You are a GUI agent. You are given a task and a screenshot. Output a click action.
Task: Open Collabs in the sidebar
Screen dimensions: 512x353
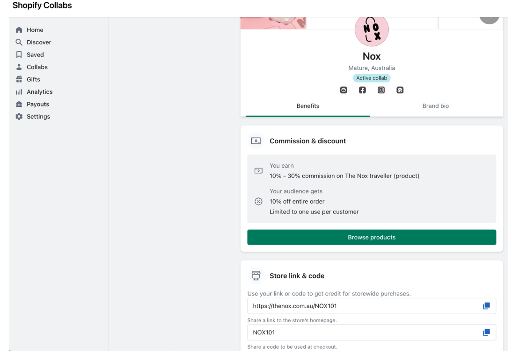[37, 67]
